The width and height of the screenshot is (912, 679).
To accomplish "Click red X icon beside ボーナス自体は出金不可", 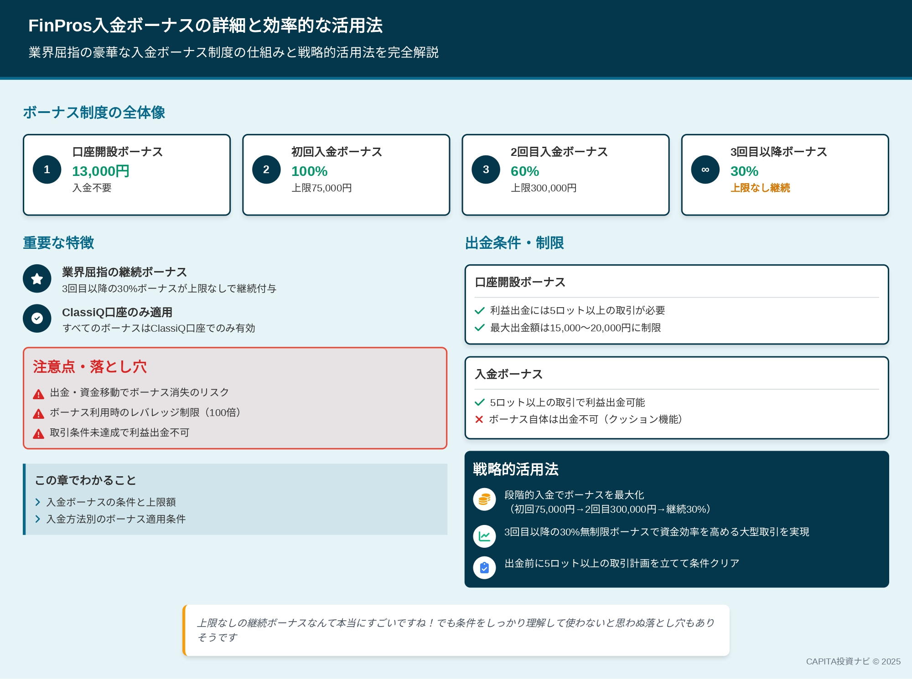I will point(479,419).
